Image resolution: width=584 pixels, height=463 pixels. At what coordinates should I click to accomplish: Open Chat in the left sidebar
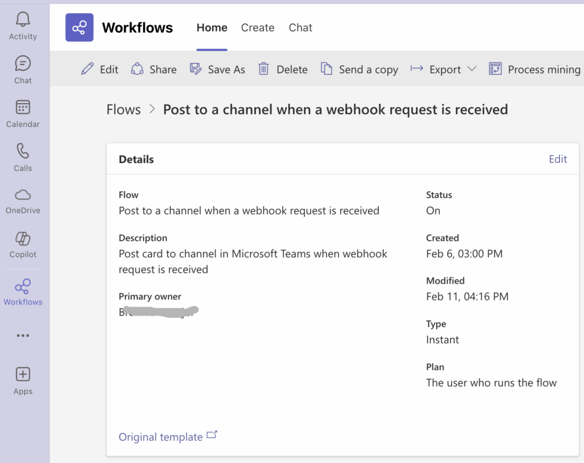tap(23, 64)
